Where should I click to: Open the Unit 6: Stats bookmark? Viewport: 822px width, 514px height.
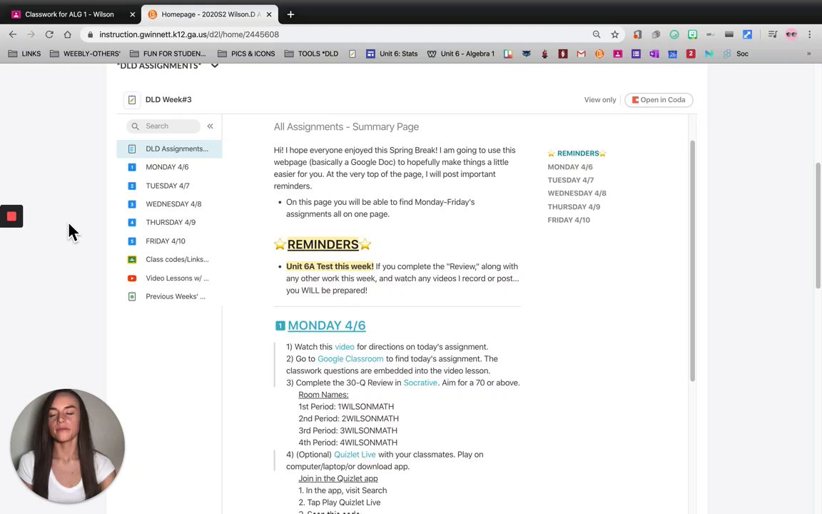(392, 54)
